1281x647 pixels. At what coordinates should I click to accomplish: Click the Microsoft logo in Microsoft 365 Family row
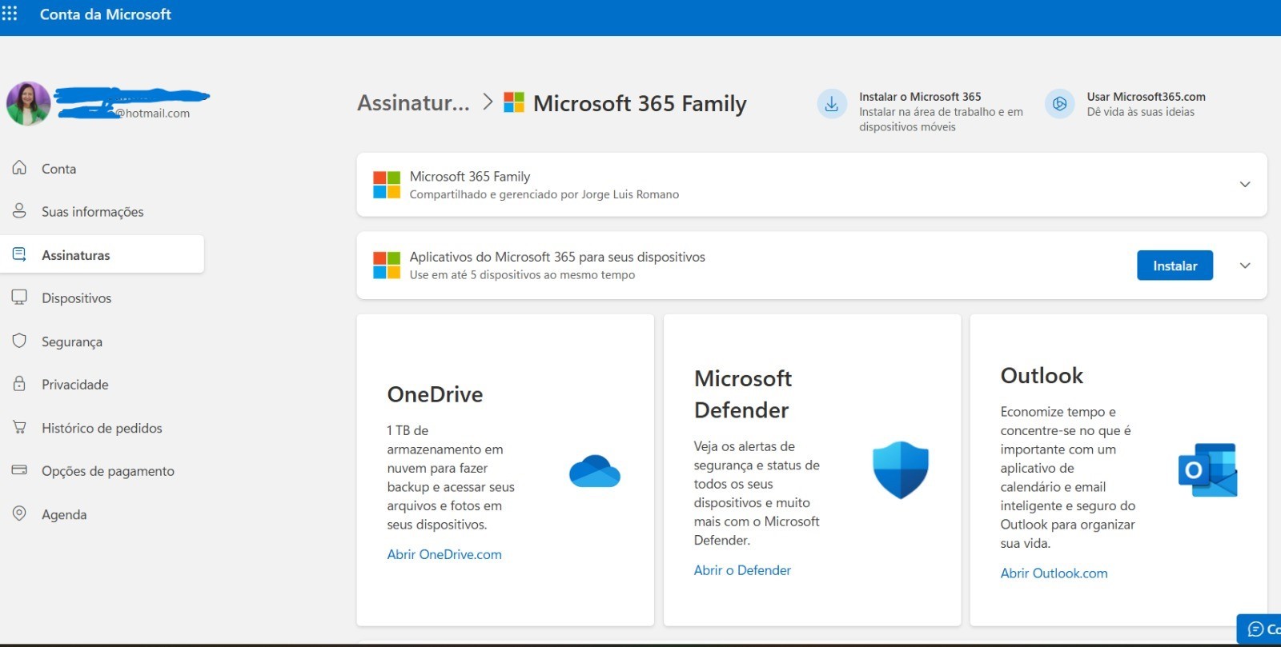[x=387, y=185]
